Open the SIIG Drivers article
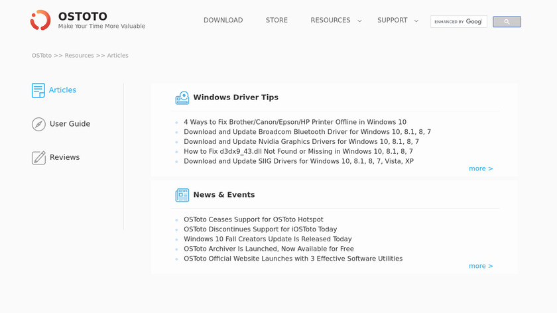 point(298,161)
